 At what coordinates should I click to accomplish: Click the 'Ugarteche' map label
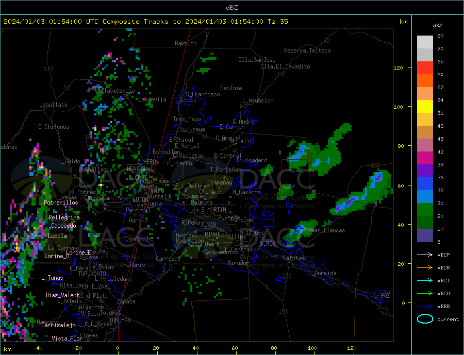point(139,239)
